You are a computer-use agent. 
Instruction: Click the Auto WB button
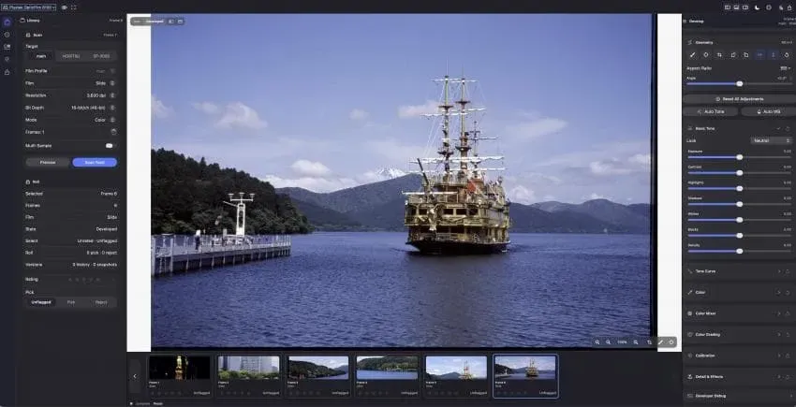[769, 111]
